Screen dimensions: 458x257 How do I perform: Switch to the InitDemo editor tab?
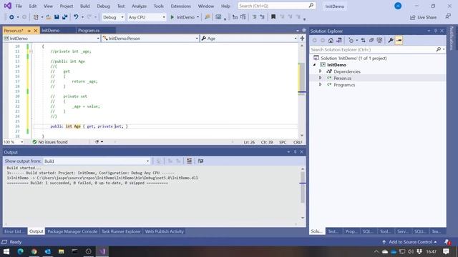[x=50, y=31]
